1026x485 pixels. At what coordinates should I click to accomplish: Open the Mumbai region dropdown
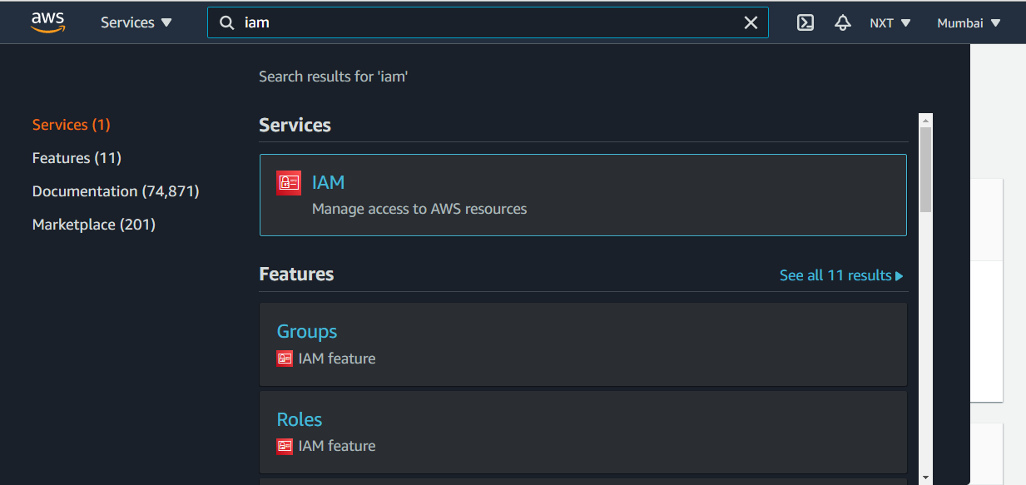coord(969,22)
